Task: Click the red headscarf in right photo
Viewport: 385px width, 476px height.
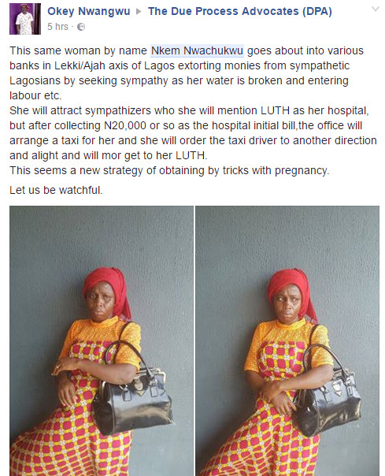Action: [x=292, y=292]
